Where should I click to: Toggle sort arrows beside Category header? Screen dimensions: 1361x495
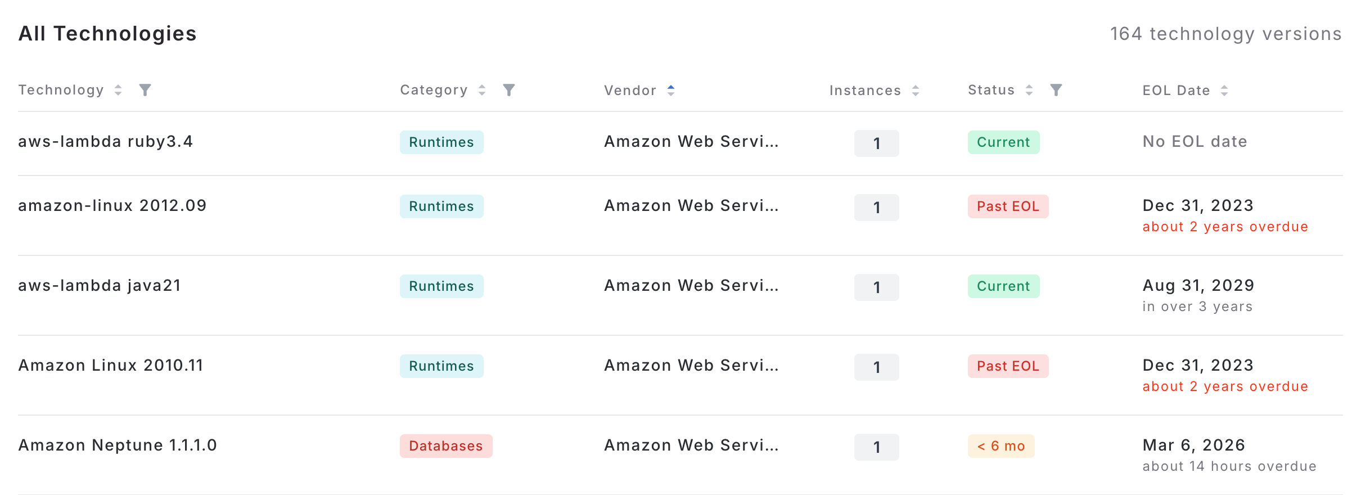coord(482,90)
